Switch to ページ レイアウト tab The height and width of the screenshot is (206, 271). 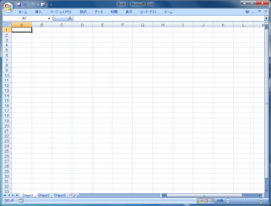[61, 12]
